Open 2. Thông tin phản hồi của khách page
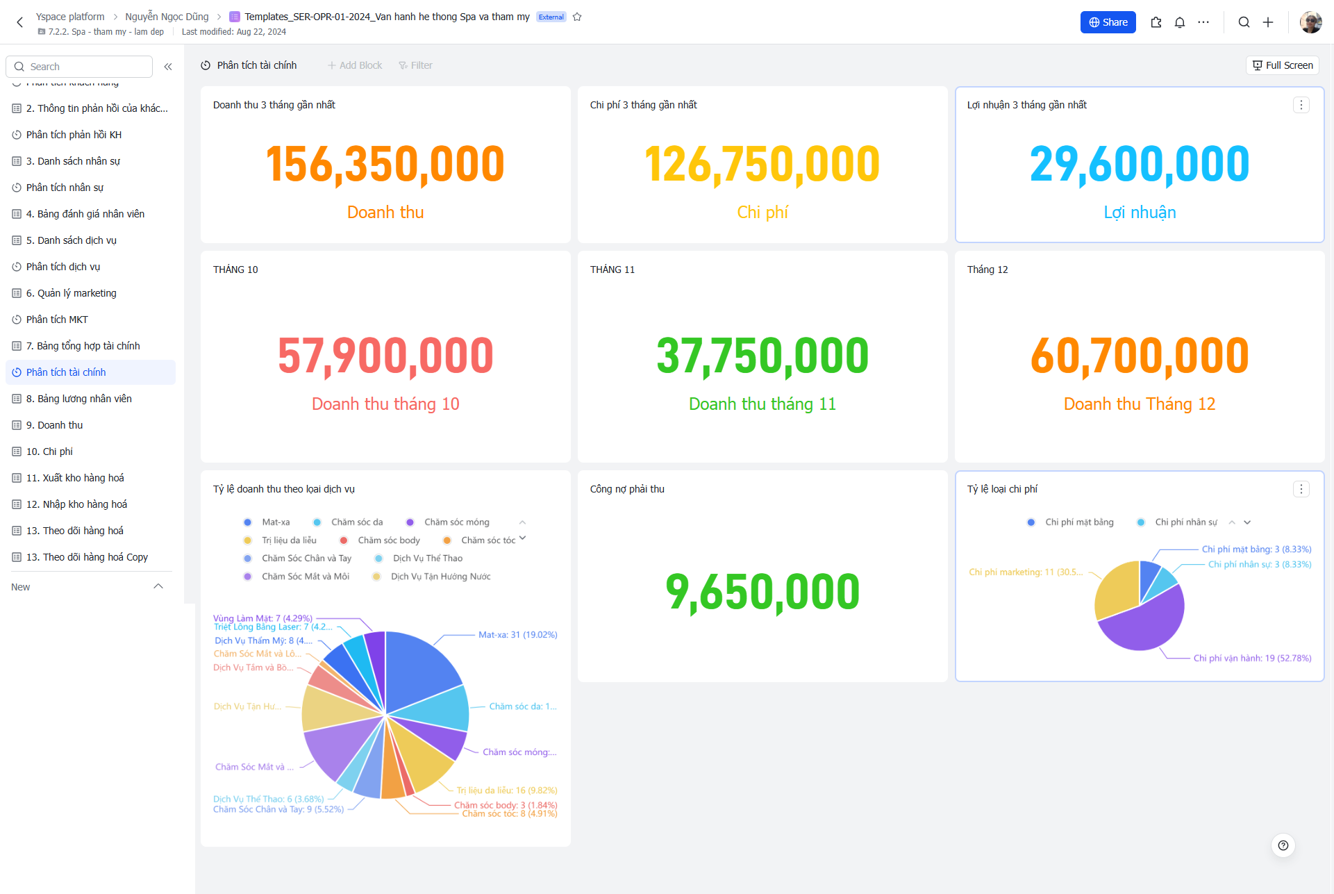 point(90,108)
